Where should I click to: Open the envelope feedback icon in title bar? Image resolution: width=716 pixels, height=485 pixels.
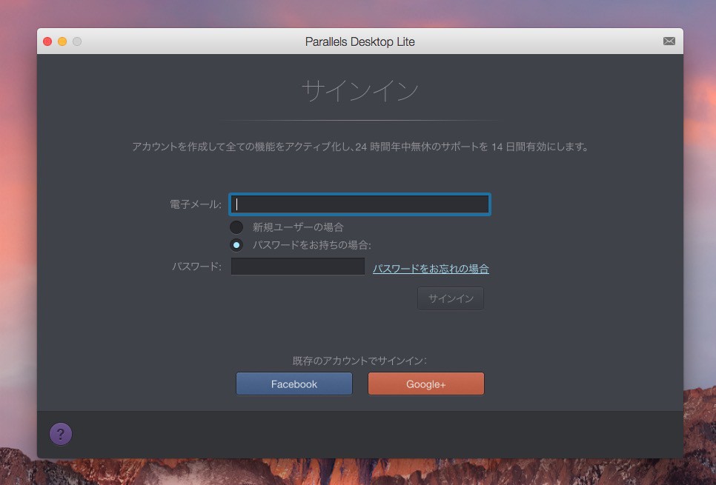(669, 41)
